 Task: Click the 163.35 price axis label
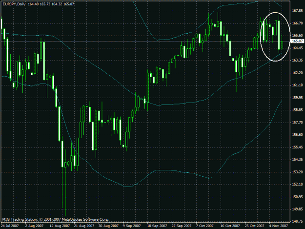[x=297, y=61]
